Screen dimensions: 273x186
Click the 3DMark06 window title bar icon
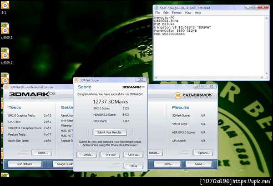click(x=6, y=87)
